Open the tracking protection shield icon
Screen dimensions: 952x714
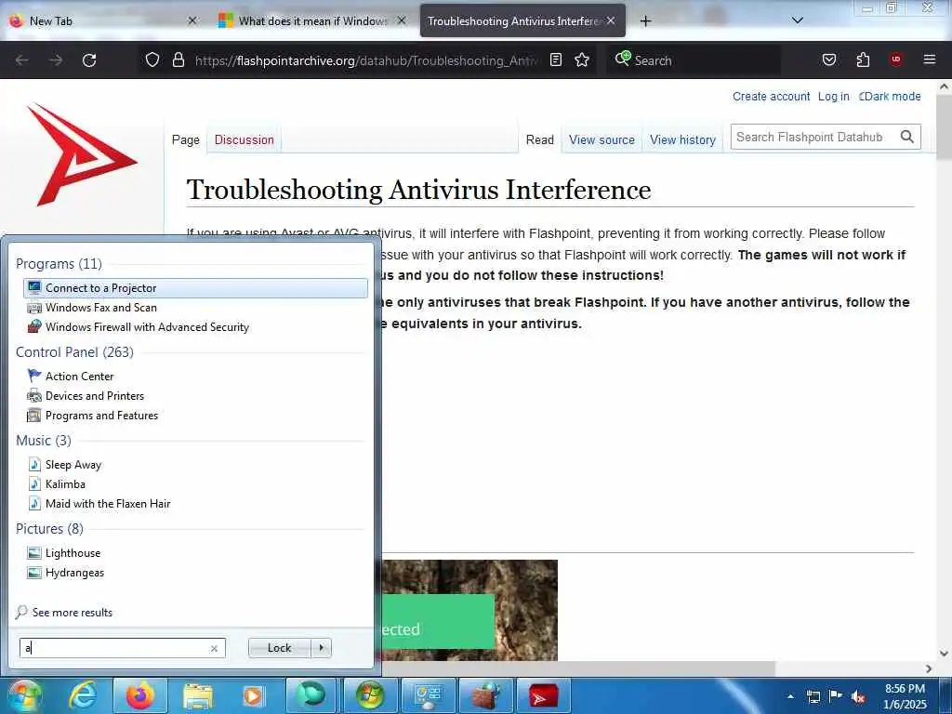click(x=152, y=60)
